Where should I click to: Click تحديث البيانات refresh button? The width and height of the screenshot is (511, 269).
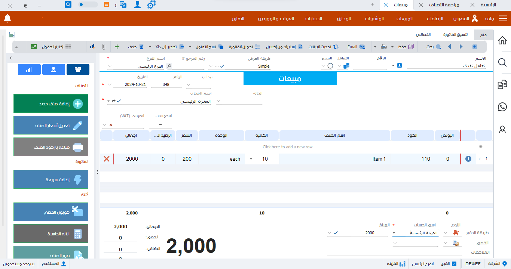click(324, 47)
